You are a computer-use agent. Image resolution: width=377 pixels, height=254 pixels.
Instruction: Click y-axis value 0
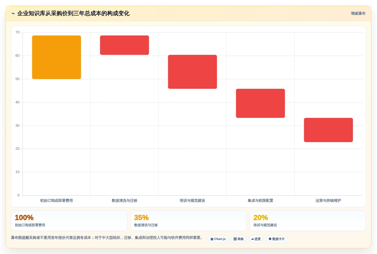18,195
